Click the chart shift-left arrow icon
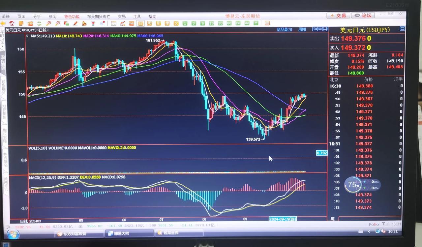422x247 pixels. click(x=315, y=29)
